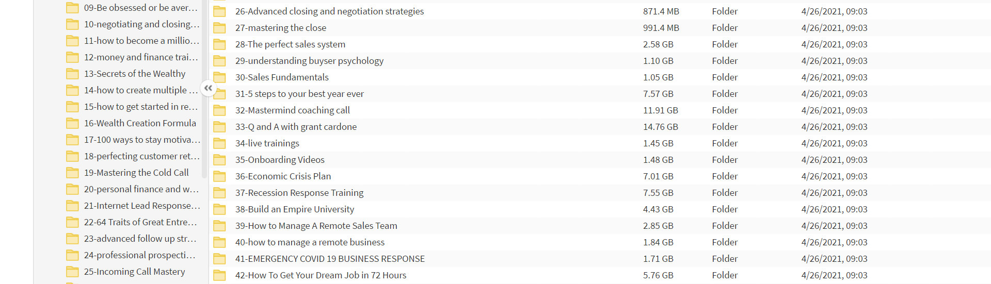Viewport: 991px width, 284px height.
Task: Click the folder icon for 13-Secrets of the Wealthy
Action: (x=72, y=74)
